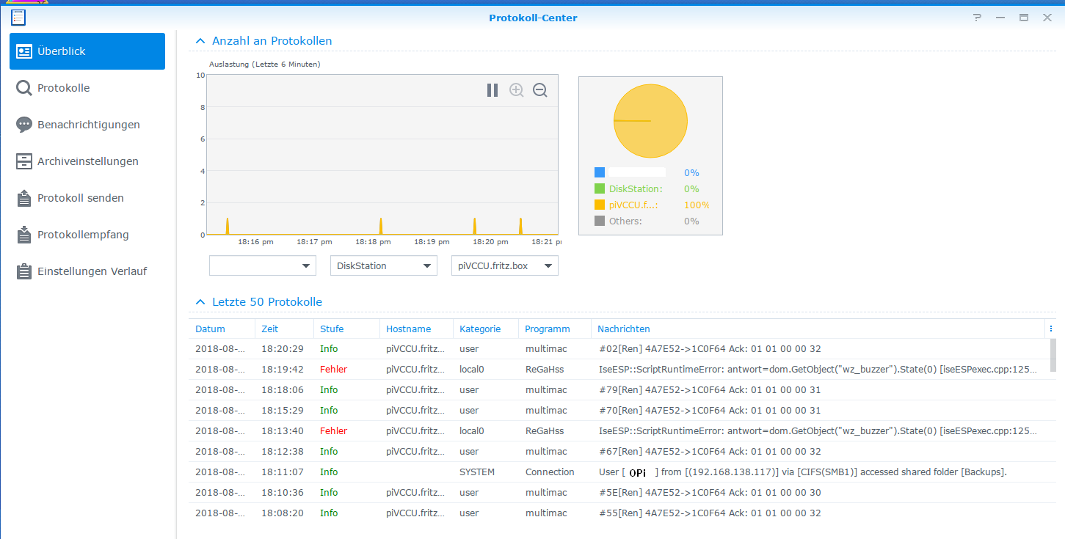Pause the live chart updates
This screenshot has height=539, width=1065.
[492, 90]
